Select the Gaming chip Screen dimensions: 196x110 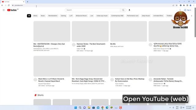click(63, 16)
